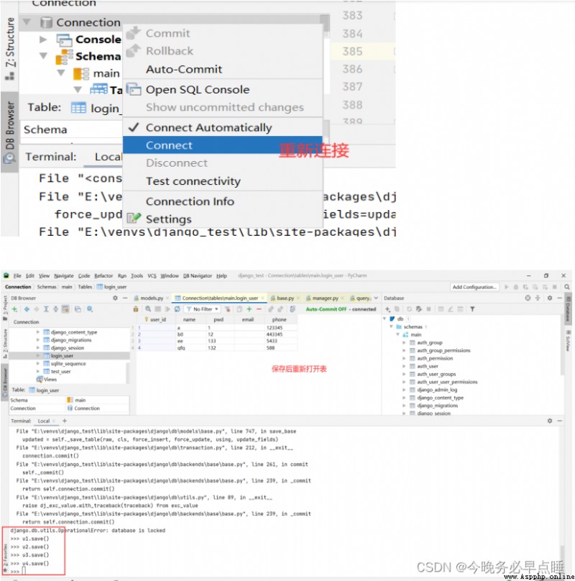Click the green add-connection plus in DB Browser
This screenshot has height=581, width=575.
14,309
